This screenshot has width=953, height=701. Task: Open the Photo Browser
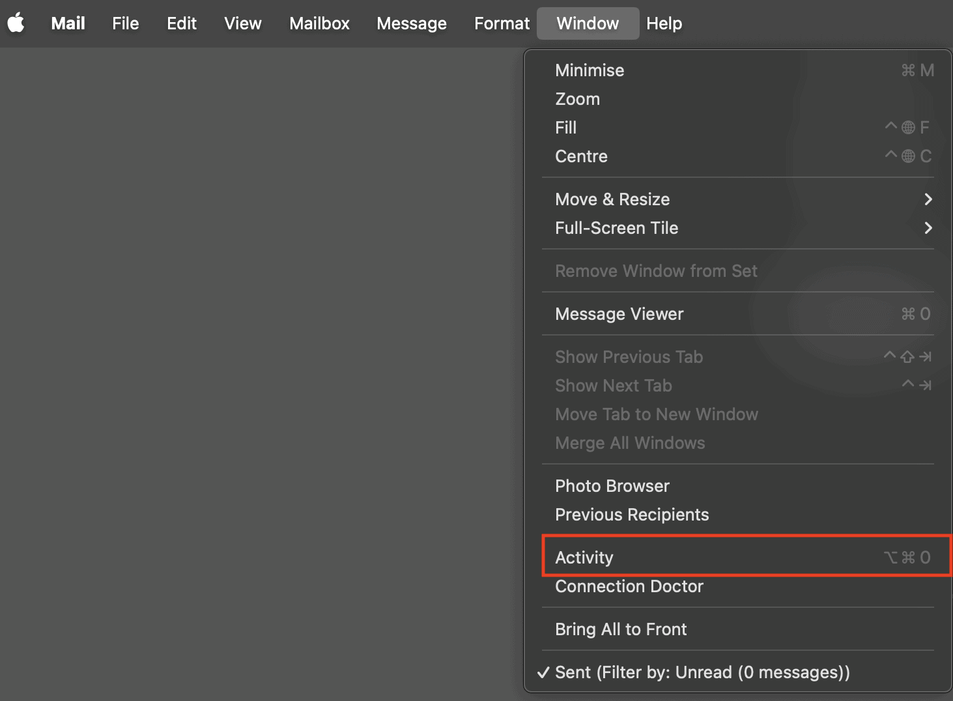click(x=612, y=486)
